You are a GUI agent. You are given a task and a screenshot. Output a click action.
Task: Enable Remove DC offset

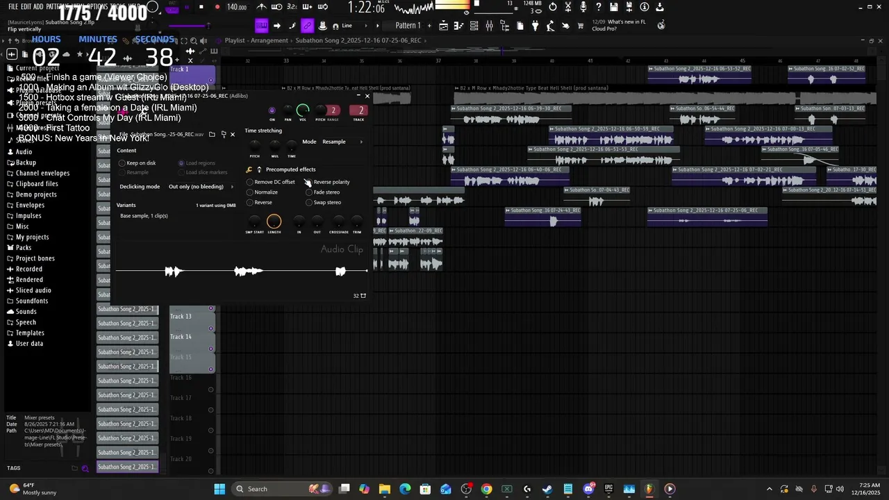click(271, 182)
